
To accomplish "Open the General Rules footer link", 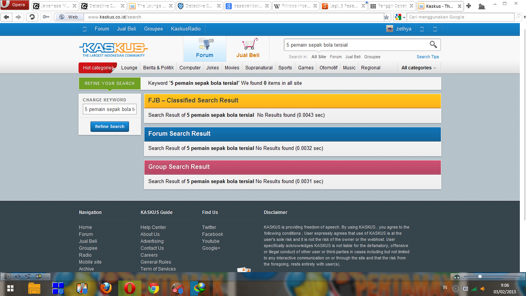I will (x=156, y=262).
